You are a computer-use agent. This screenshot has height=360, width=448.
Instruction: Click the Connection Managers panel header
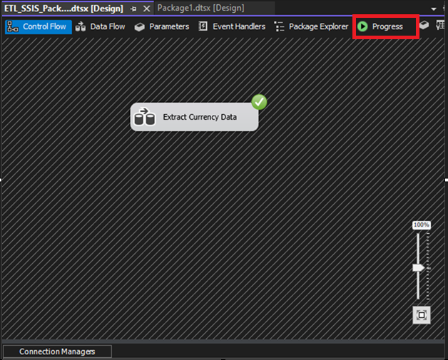click(57, 351)
